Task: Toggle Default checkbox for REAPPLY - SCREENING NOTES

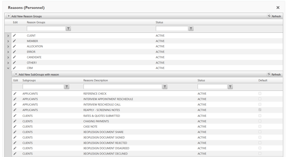Action: pyautogui.click(x=260, y=110)
